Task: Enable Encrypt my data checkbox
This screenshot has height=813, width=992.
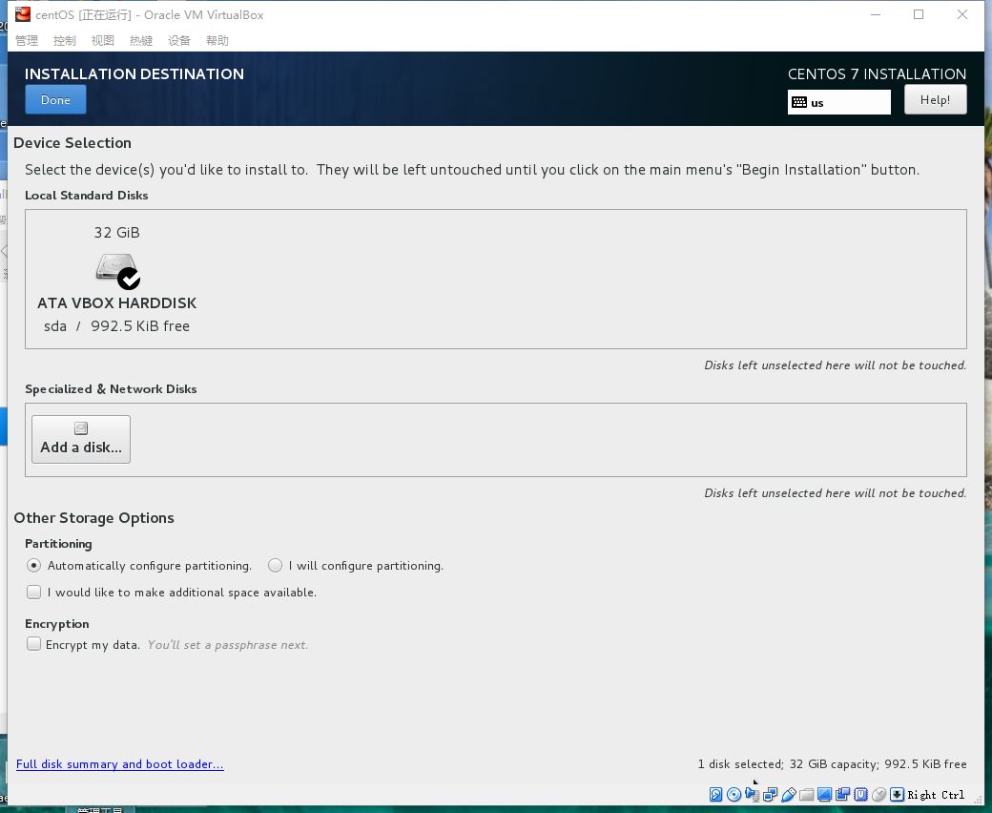Action: (x=34, y=645)
